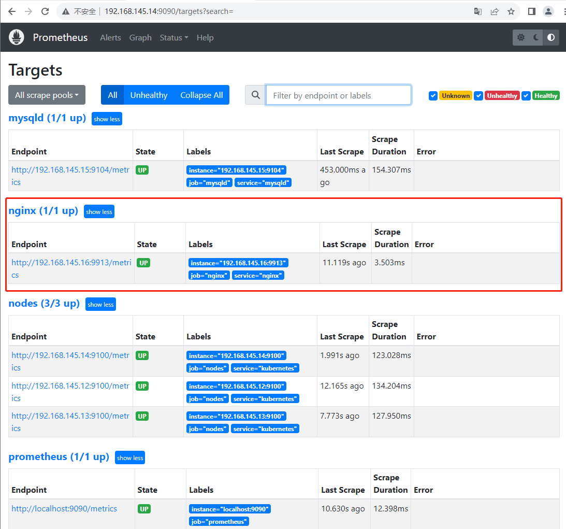Click the service="mysqld" label badge
This screenshot has width=566, height=529.
pos(263,183)
